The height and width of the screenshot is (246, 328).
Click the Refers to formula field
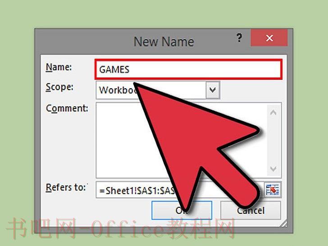(x=180, y=190)
